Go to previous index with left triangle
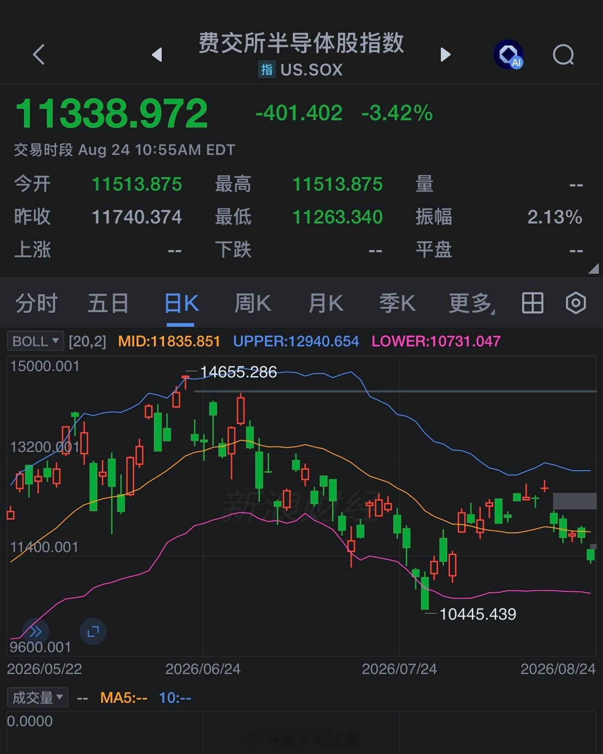603x754 pixels. click(x=157, y=55)
